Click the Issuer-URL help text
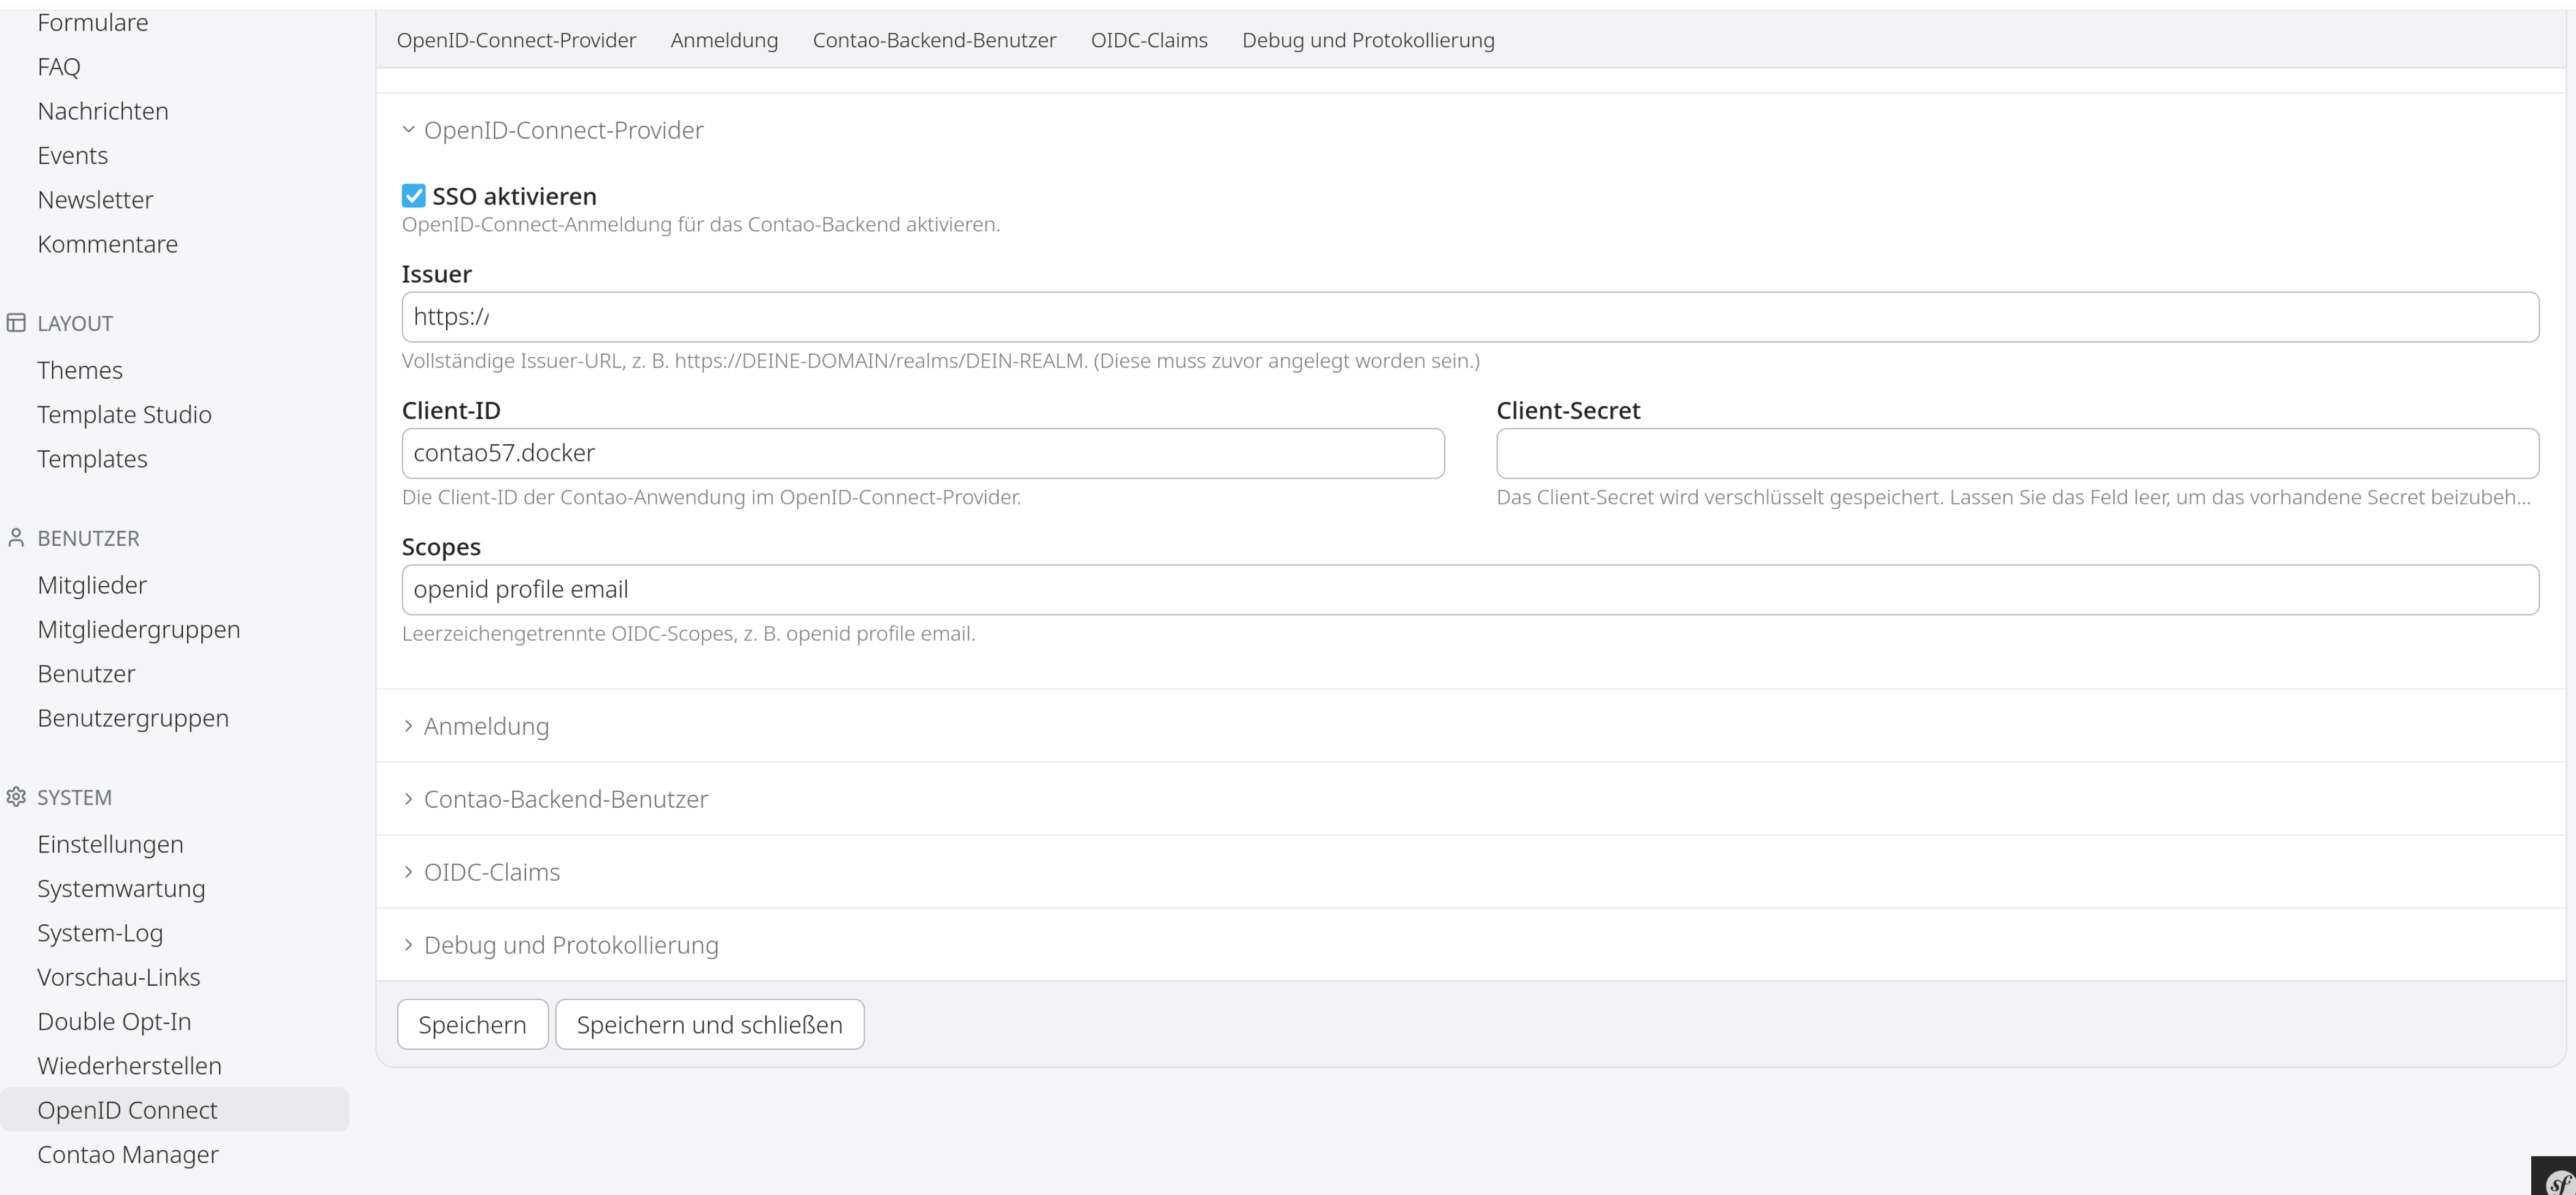This screenshot has width=2576, height=1195. coord(940,361)
